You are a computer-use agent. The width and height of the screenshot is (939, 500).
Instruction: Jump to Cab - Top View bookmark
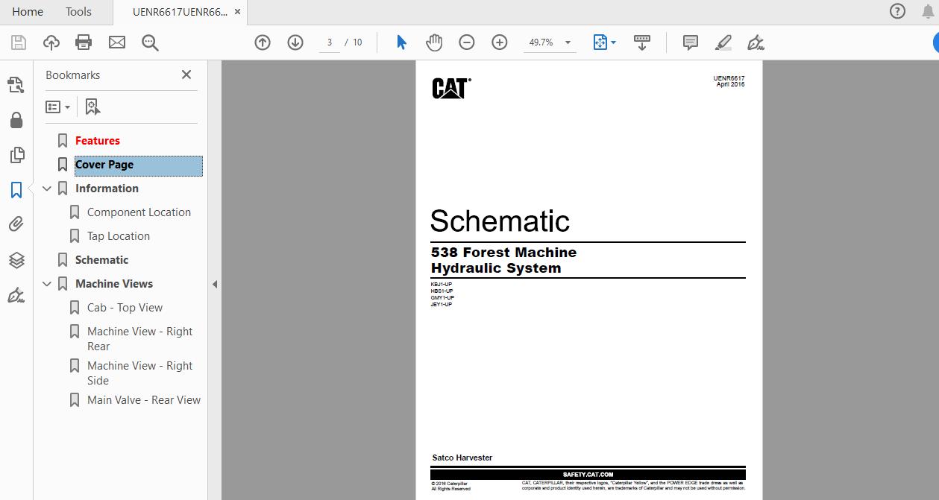pos(125,308)
